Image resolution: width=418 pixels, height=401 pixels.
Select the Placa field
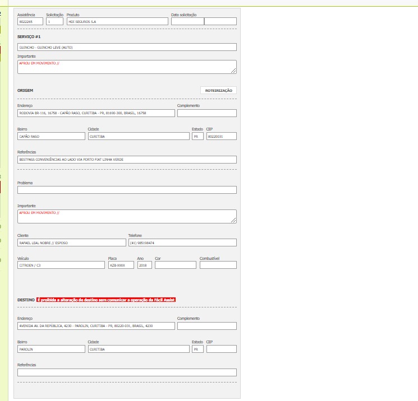coord(121,265)
